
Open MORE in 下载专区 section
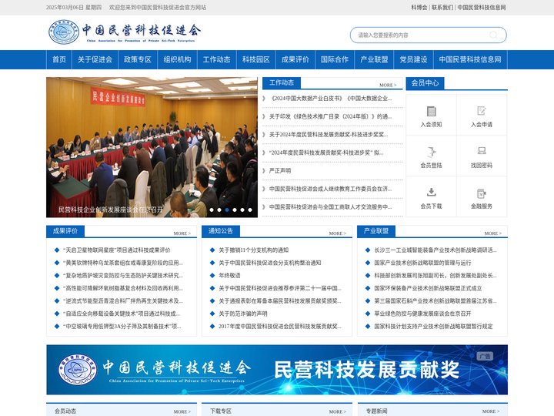338,411
